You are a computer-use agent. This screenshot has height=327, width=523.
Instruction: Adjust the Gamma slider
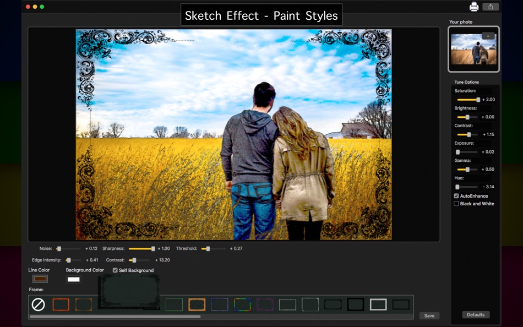(x=467, y=170)
